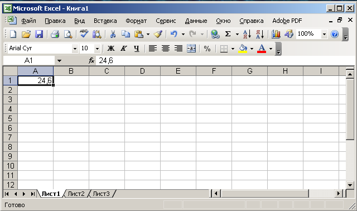Select cell A1 containing 24,6

(x=36, y=80)
